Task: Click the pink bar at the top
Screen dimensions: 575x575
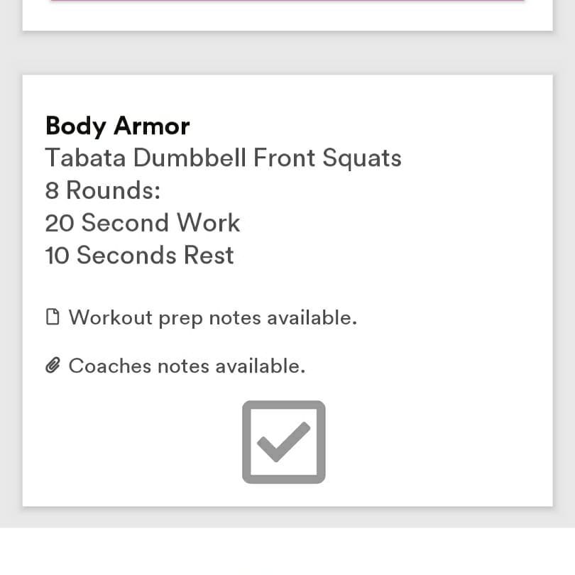Action: [287, 1]
